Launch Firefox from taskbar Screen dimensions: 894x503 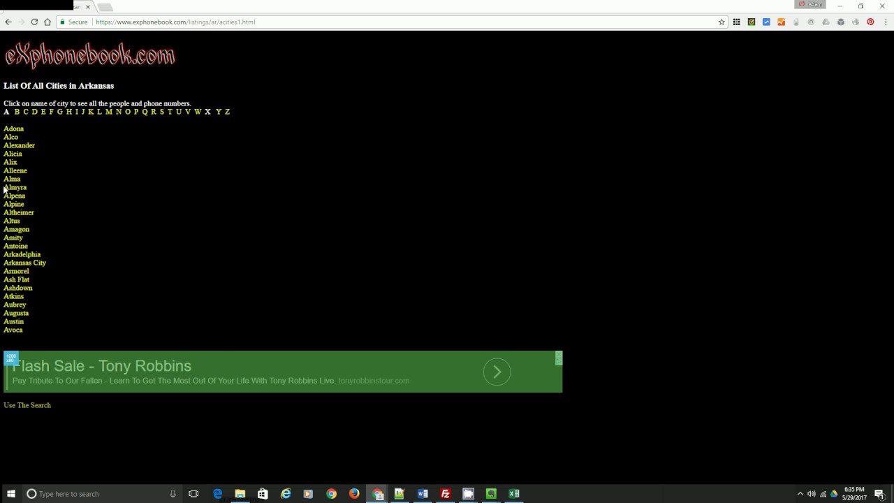(354, 494)
